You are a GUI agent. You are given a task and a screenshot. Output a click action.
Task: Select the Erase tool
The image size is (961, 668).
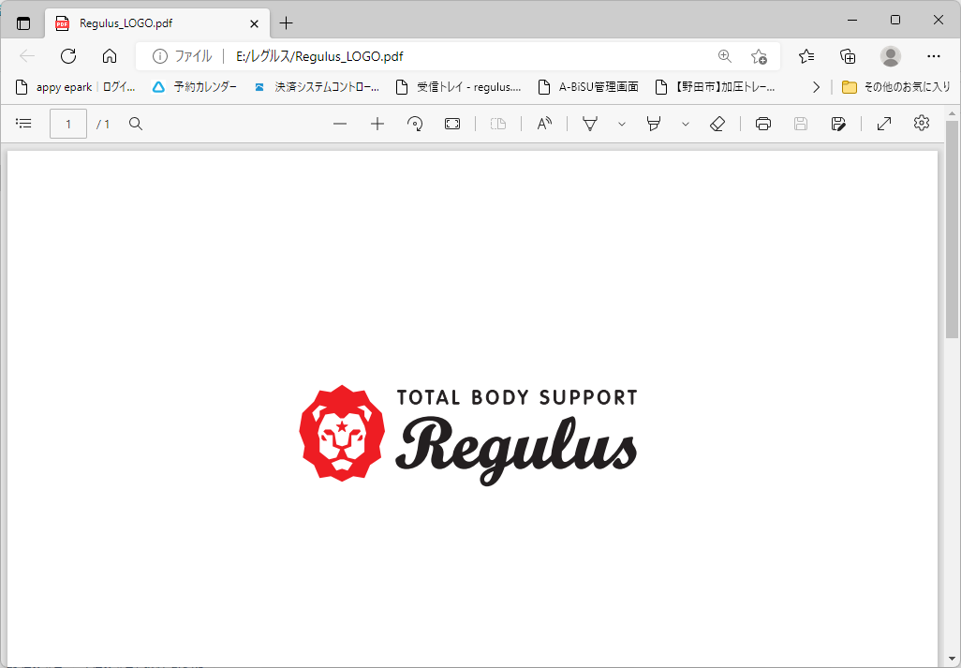click(x=717, y=124)
